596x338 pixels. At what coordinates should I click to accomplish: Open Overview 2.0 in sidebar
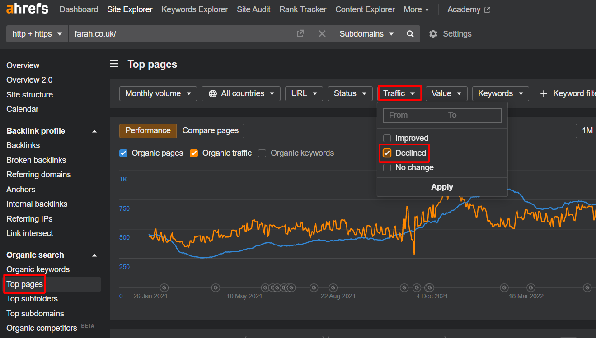point(29,80)
